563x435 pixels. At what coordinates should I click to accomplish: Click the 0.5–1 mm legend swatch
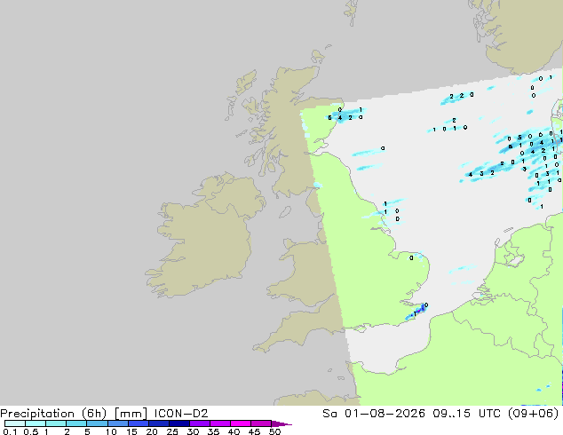tap(36, 423)
